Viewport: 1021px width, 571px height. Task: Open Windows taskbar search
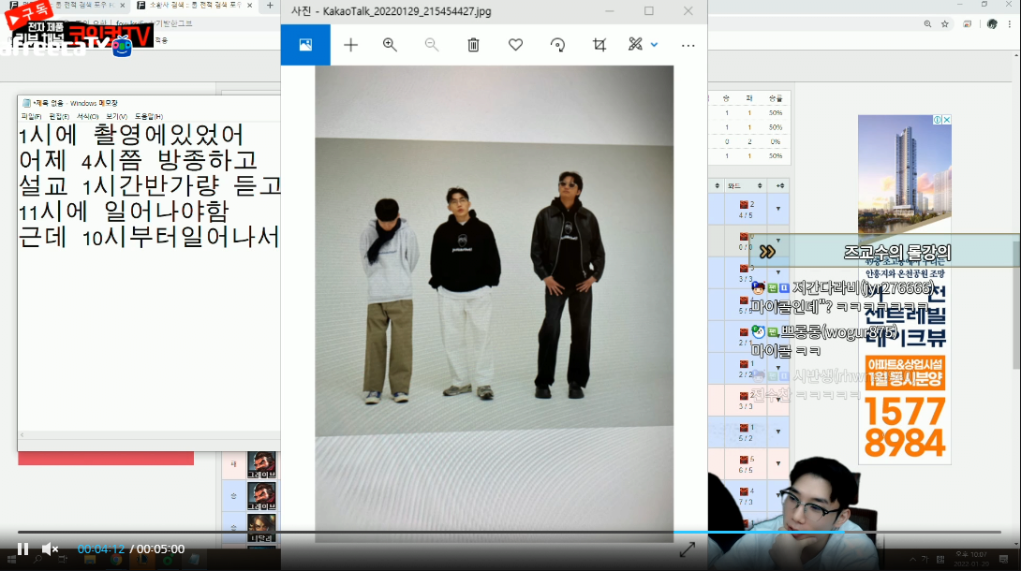coord(37,560)
